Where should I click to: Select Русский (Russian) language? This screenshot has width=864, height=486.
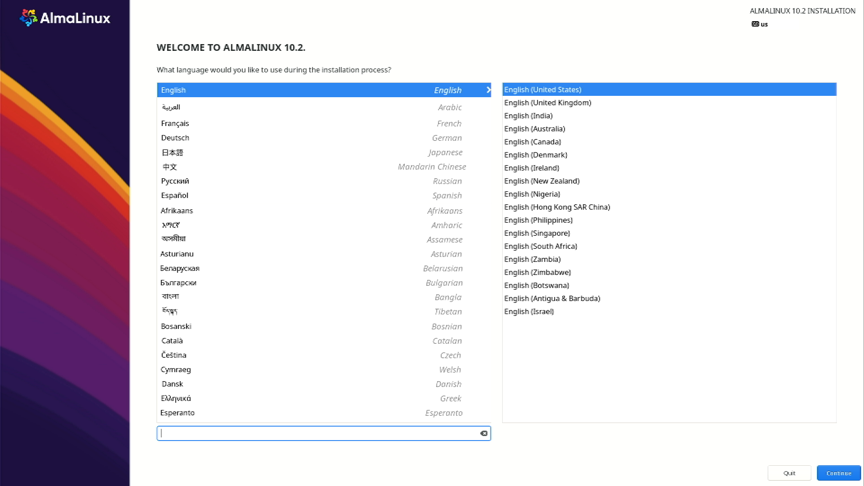[x=324, y=181]
